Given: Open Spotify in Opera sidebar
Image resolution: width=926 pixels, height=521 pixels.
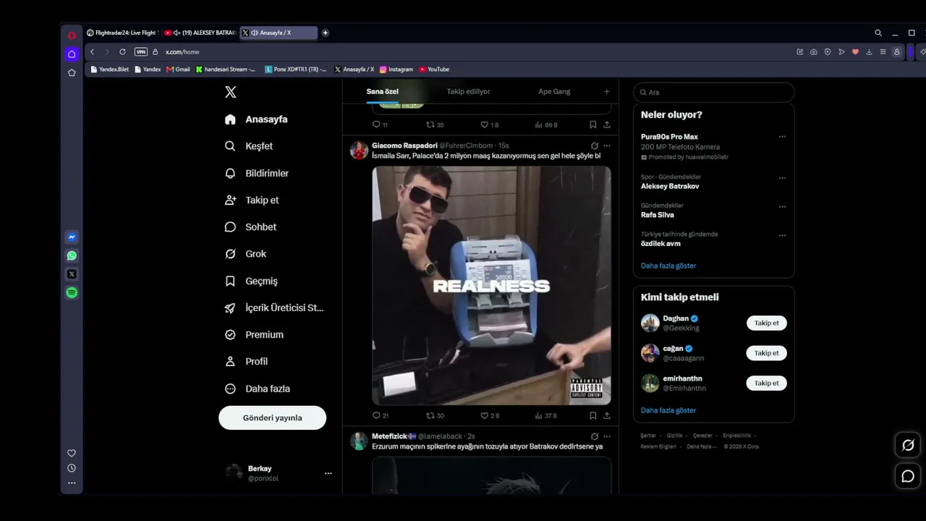Looking at the screenshot, I should click(72, 293).
